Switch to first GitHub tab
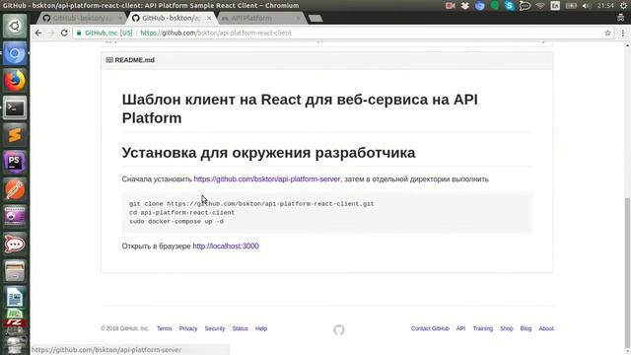Viewport: 631px width, 355px height. click(x=81, y=18)
